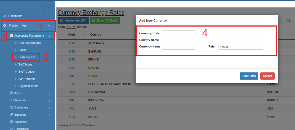
Task: Open the Items menu
Action: (x=18, y=93)
